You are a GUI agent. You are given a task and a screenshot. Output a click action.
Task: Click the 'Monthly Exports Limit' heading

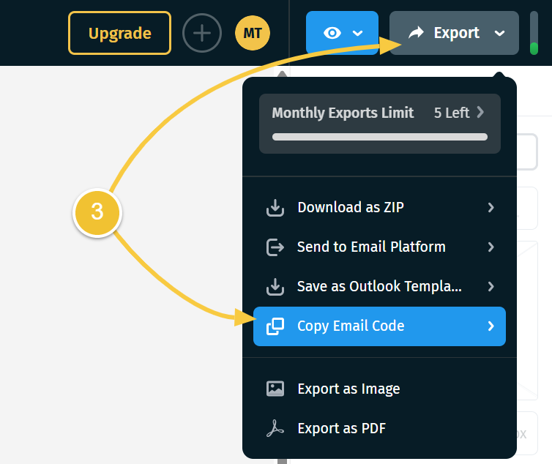pos(343,113)
